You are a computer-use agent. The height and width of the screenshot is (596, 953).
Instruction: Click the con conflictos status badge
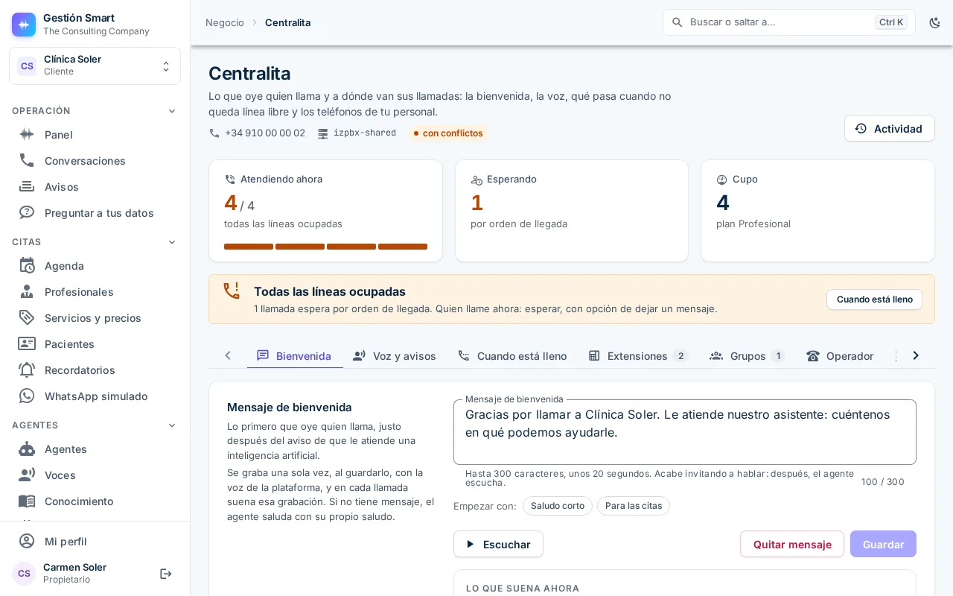tap(448, 133)
